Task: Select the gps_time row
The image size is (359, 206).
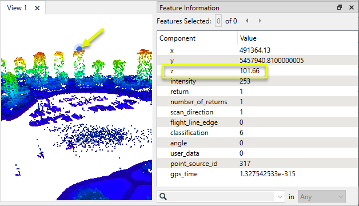Action: (x=258, y=174)
